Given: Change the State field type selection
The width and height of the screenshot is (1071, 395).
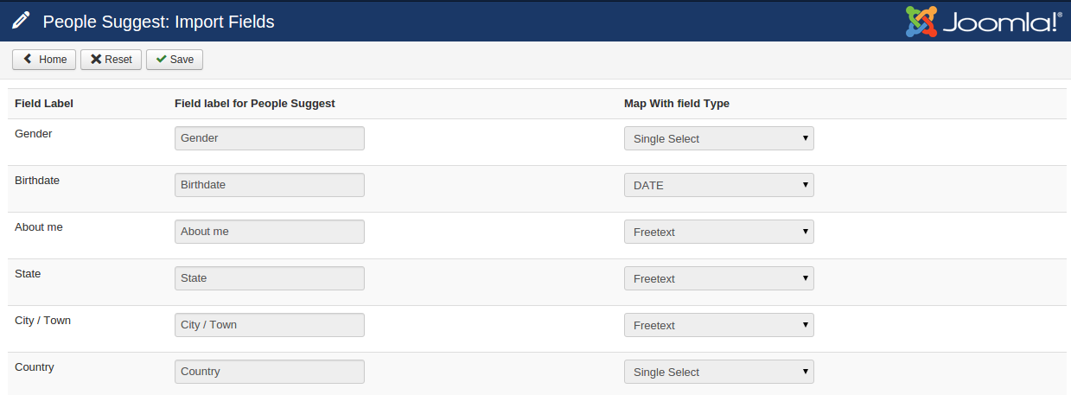Looking at the screenshot, I should point(718,278).
